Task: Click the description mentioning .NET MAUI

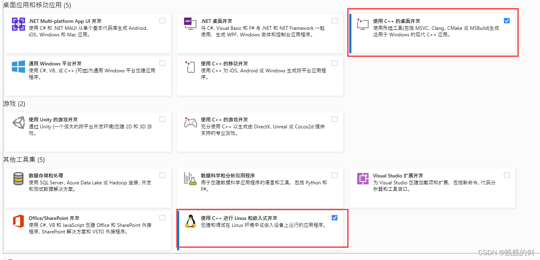Action: (89, 31)
